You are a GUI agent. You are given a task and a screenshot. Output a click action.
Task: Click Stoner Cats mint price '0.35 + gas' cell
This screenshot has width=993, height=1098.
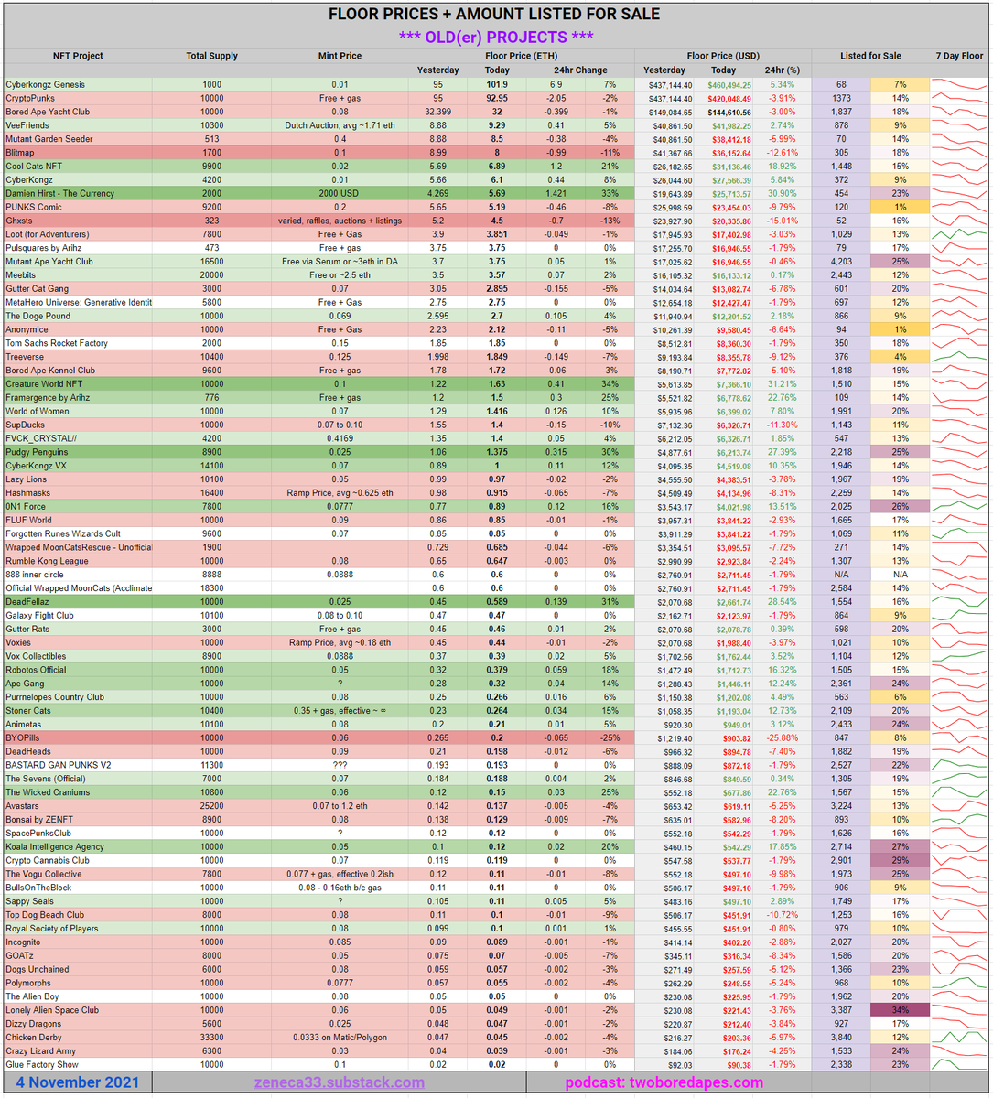pos(340,711)
